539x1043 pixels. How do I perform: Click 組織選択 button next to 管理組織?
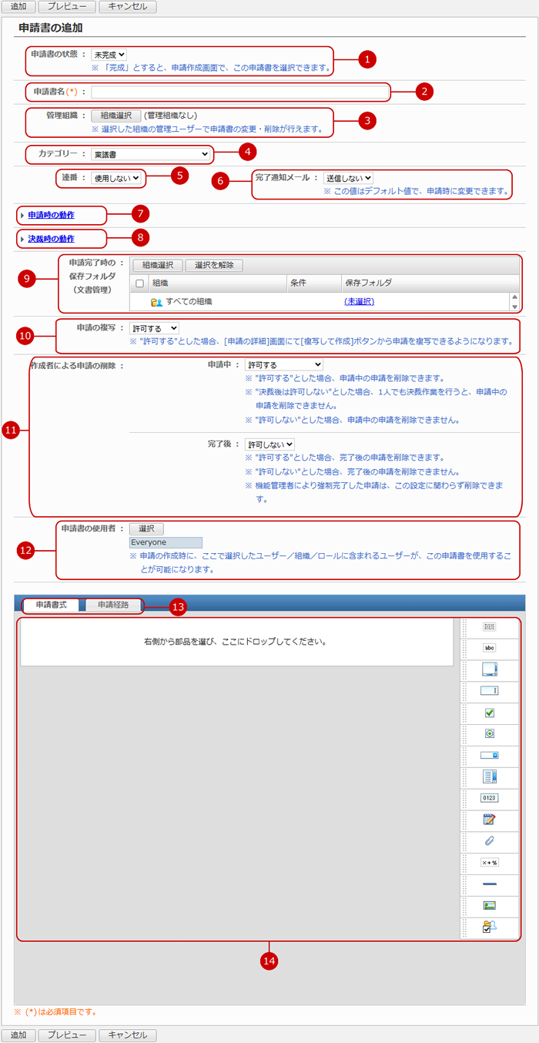tap(116, 116)
